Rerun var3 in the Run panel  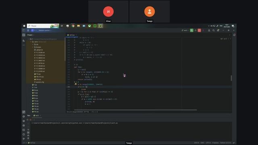[27, 120]
